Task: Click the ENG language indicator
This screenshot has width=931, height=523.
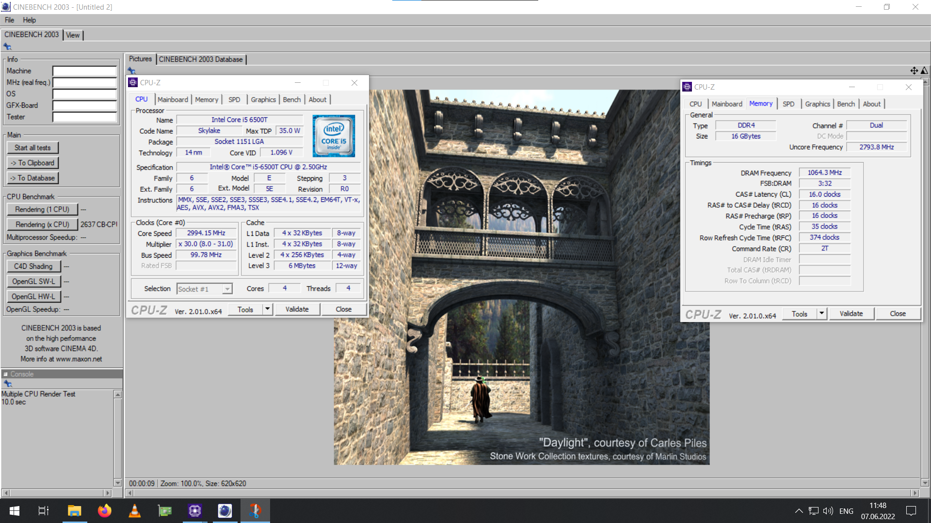Action: [x=846, y=511]
